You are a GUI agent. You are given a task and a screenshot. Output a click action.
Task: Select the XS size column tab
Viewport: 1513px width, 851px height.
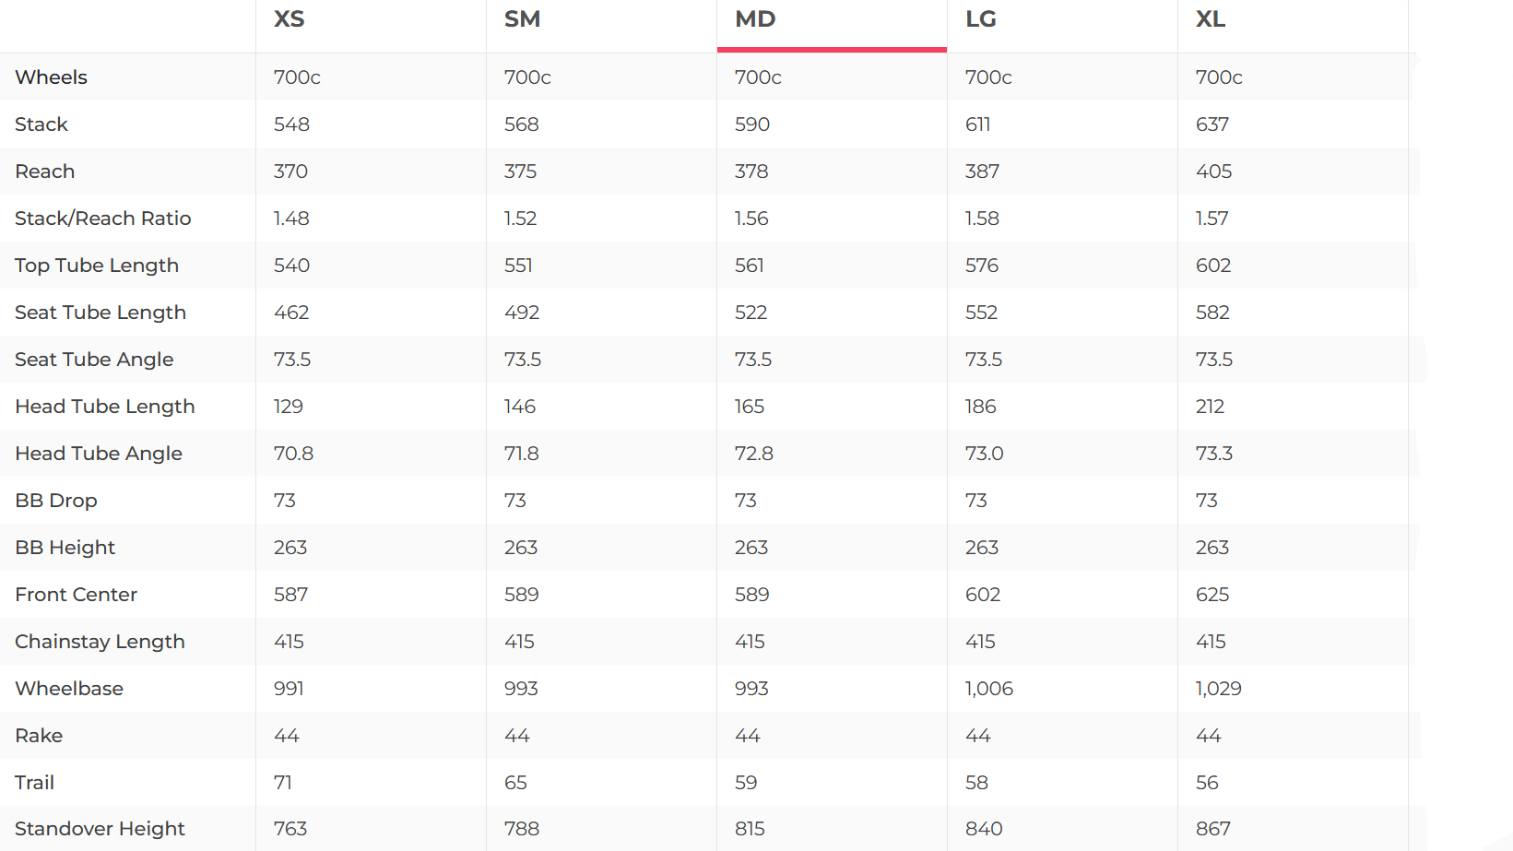coord(290,19)
